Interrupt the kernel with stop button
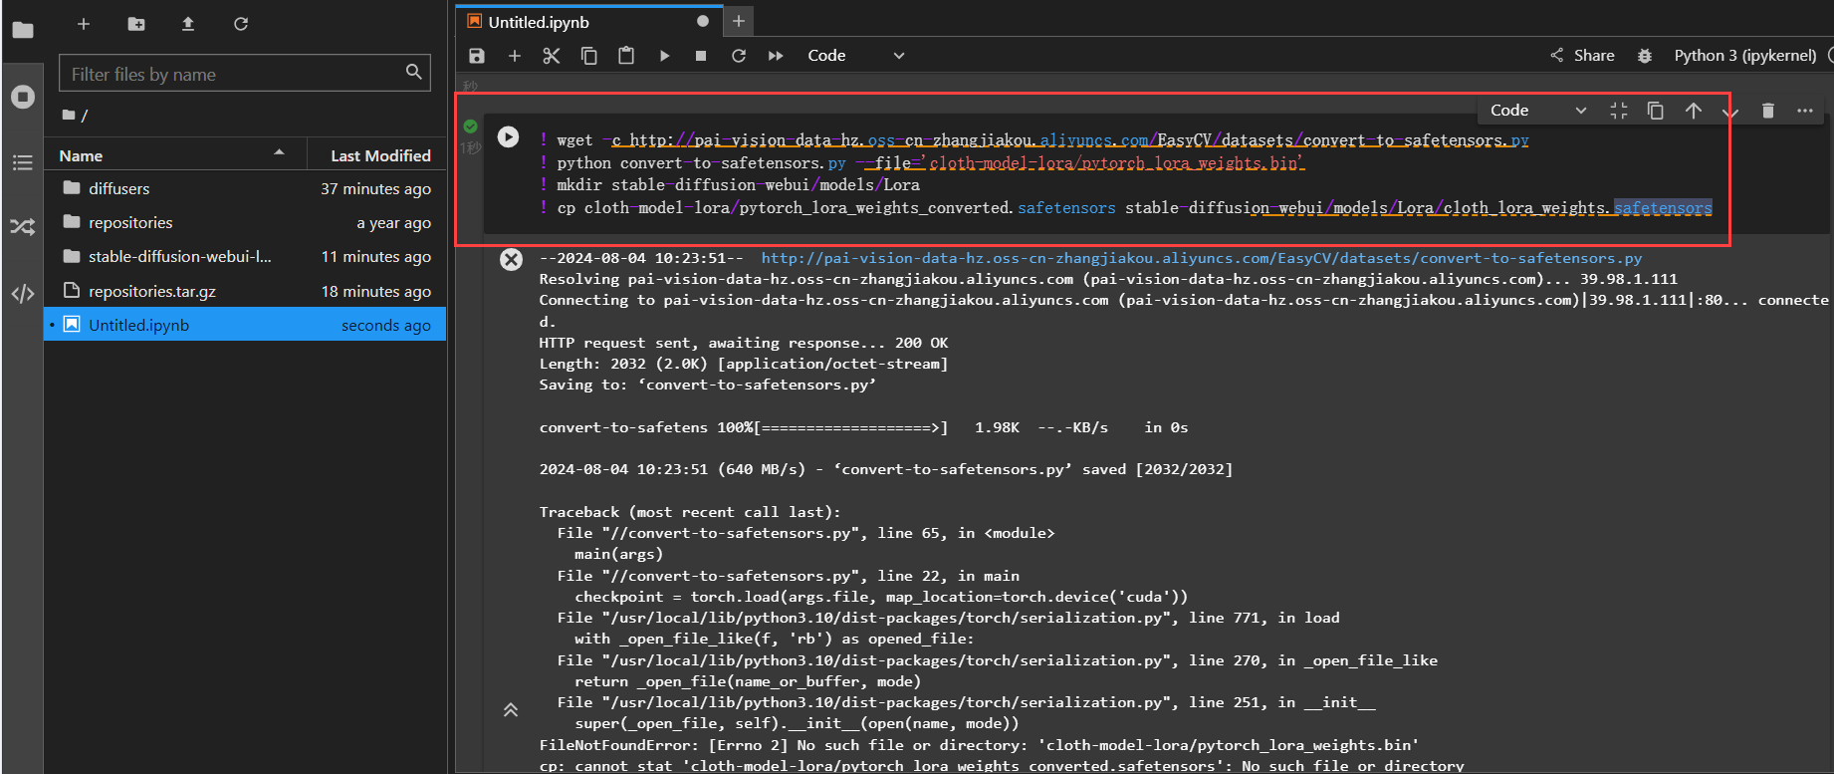Screen dimensions: 1834x774 pyautogui.click(x=701, y=56)
